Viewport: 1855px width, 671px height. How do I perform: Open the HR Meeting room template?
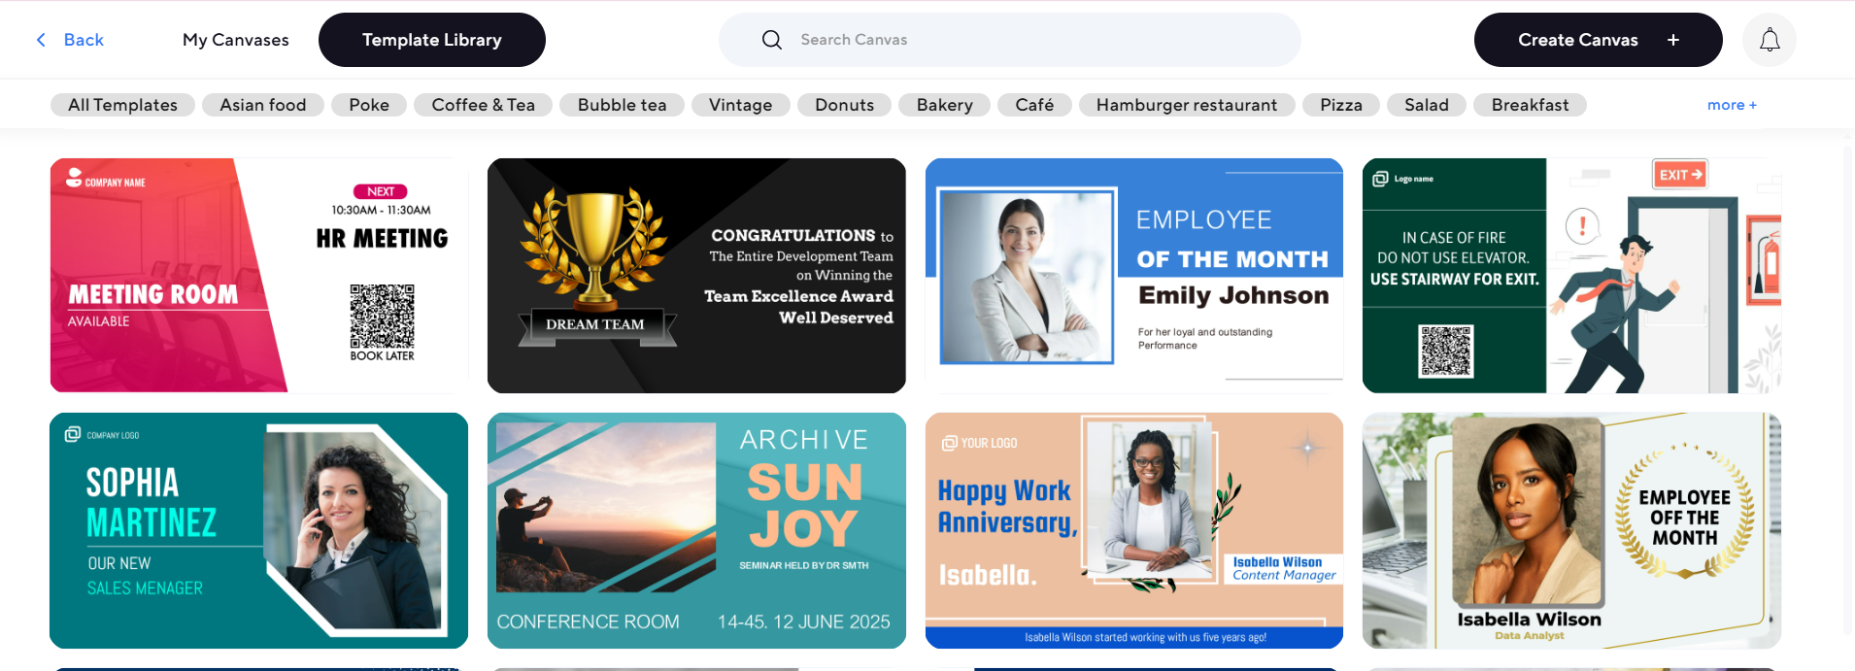258,275
